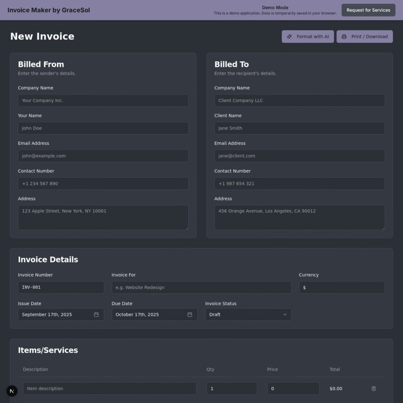Click the Currency $ field

342,287
